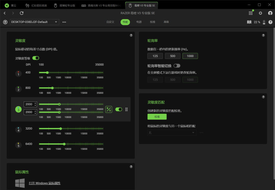Screen dimensions: 275x190
Task: Click the 3200 DPI stage 4 slider handle
Action: coord(60,129)
